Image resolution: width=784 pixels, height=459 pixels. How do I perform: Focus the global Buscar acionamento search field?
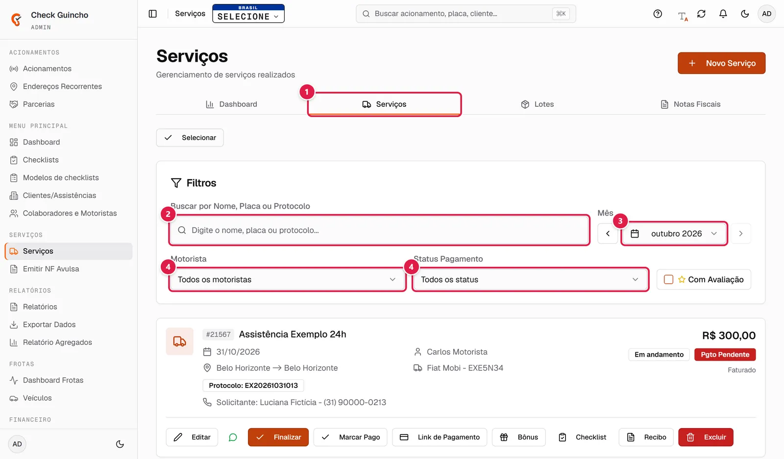coord(466,14)
